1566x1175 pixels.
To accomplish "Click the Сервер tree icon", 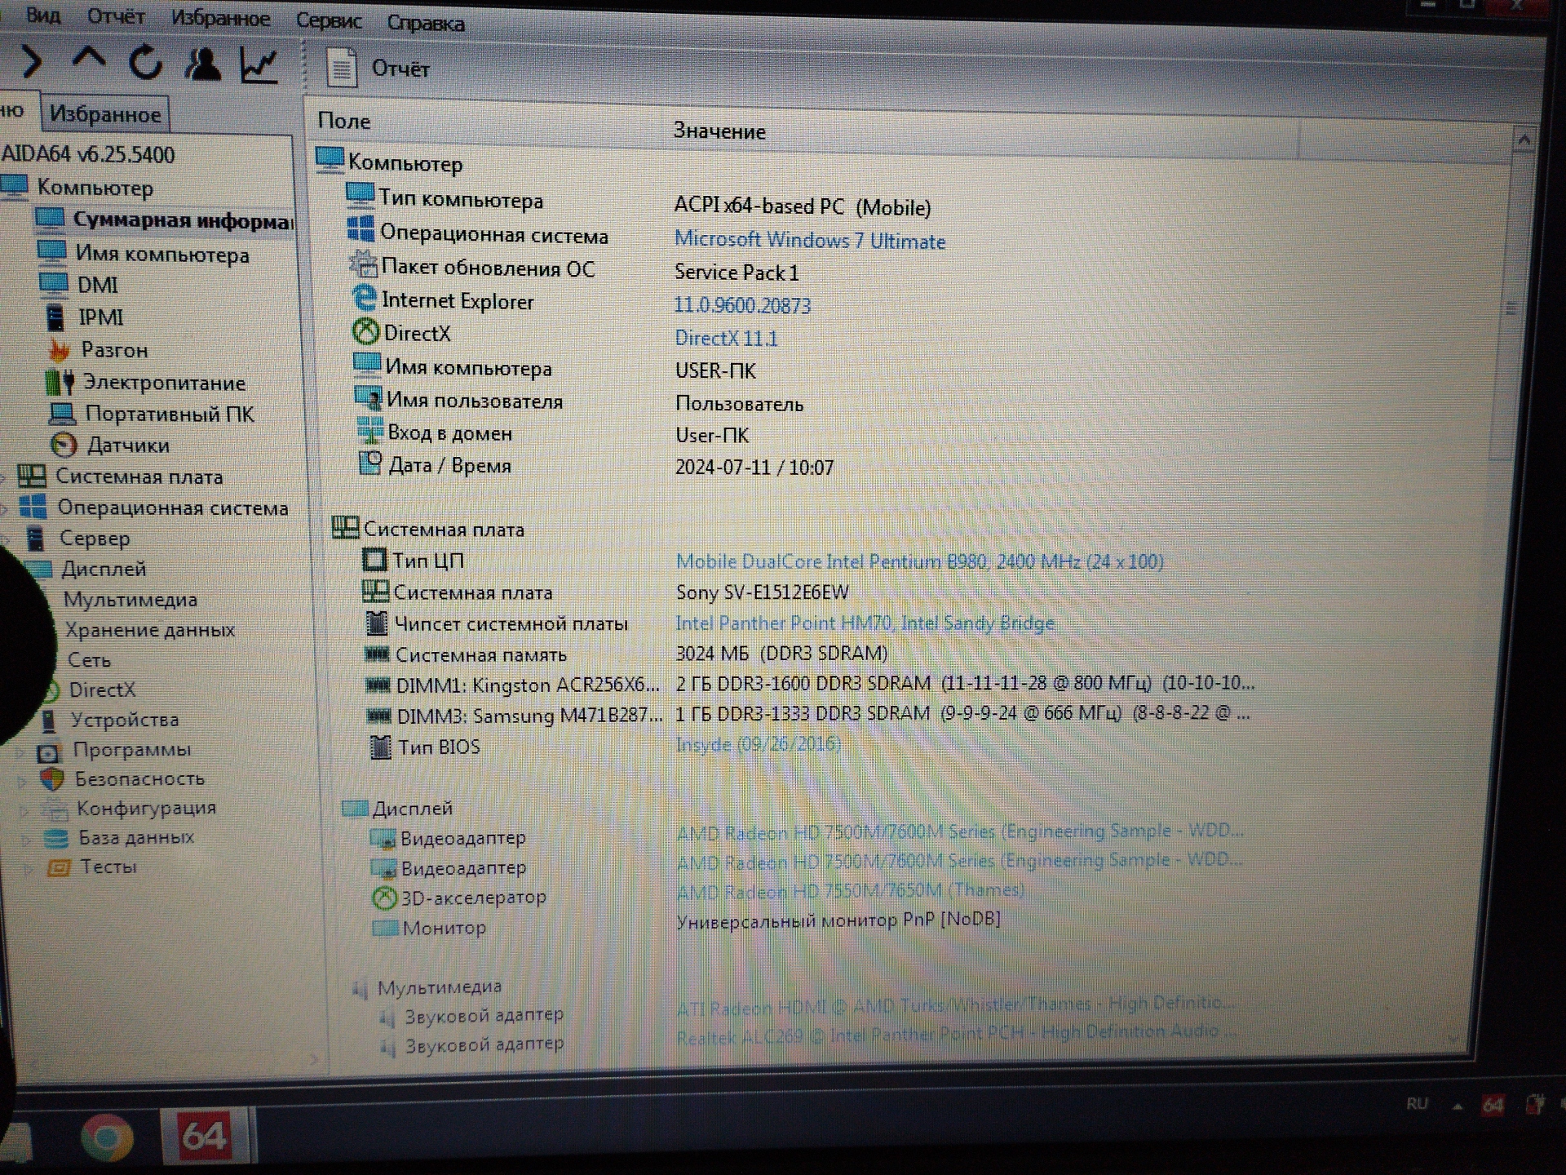I will tap(35, 538).
